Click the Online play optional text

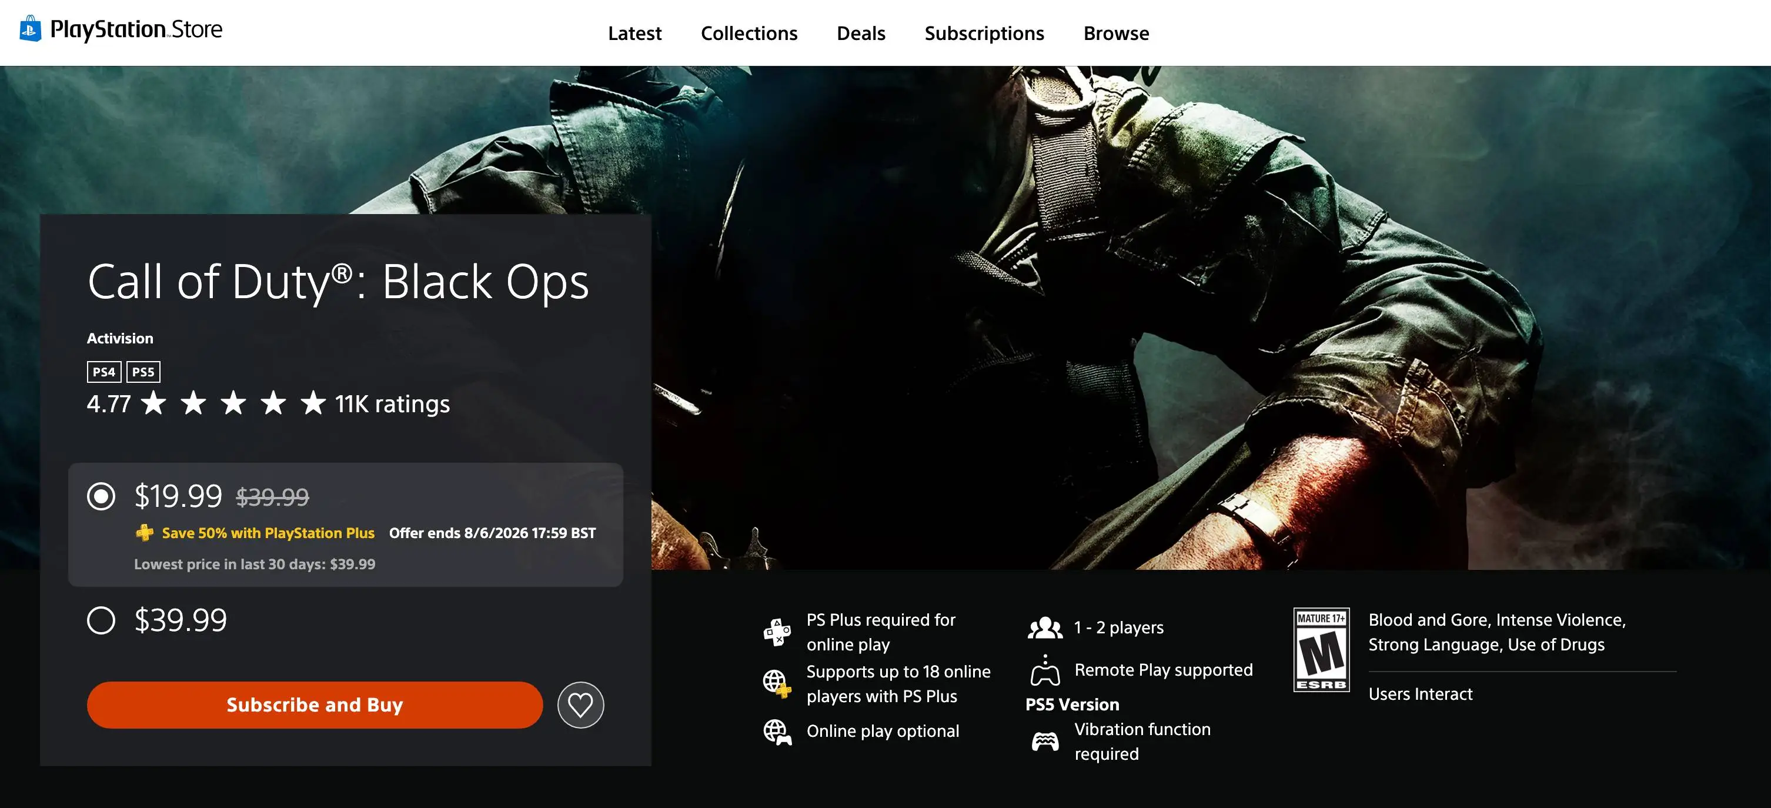point(883,731)
